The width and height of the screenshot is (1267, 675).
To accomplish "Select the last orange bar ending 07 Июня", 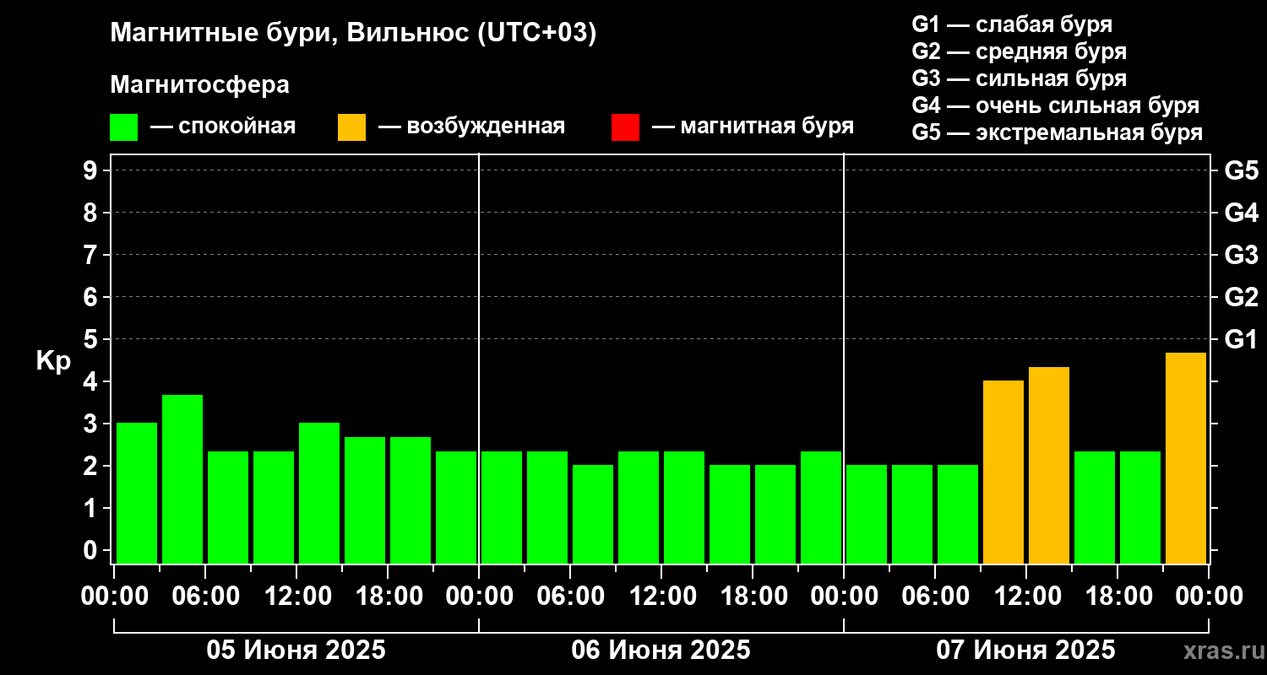I will (x=1186, y=458).
